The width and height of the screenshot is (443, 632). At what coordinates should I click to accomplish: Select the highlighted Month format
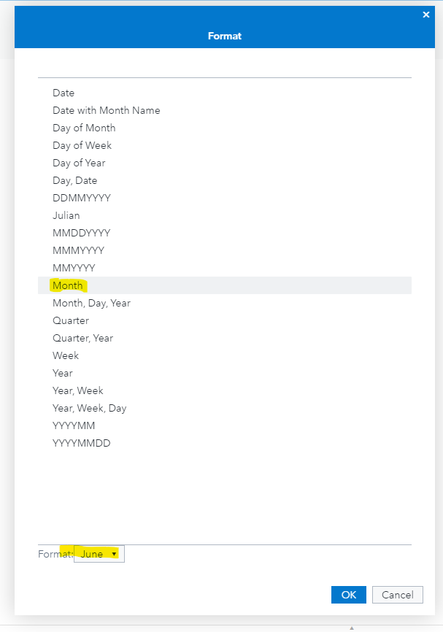coord(68,285)
